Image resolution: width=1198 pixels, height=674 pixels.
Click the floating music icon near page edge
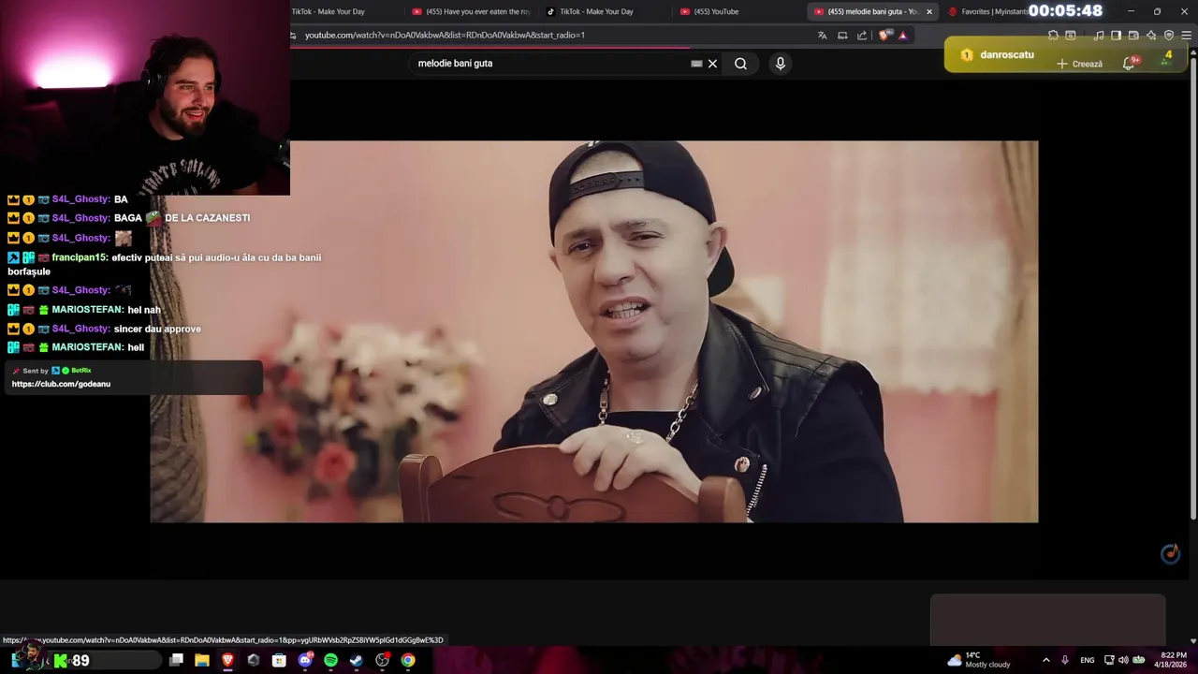tap(1170, 554)
